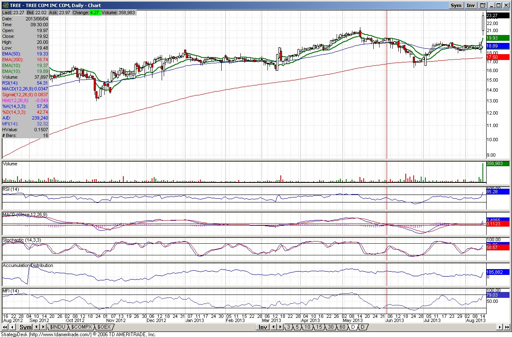Select the D tab adjacent to the 60 tab

pos(353,327)
